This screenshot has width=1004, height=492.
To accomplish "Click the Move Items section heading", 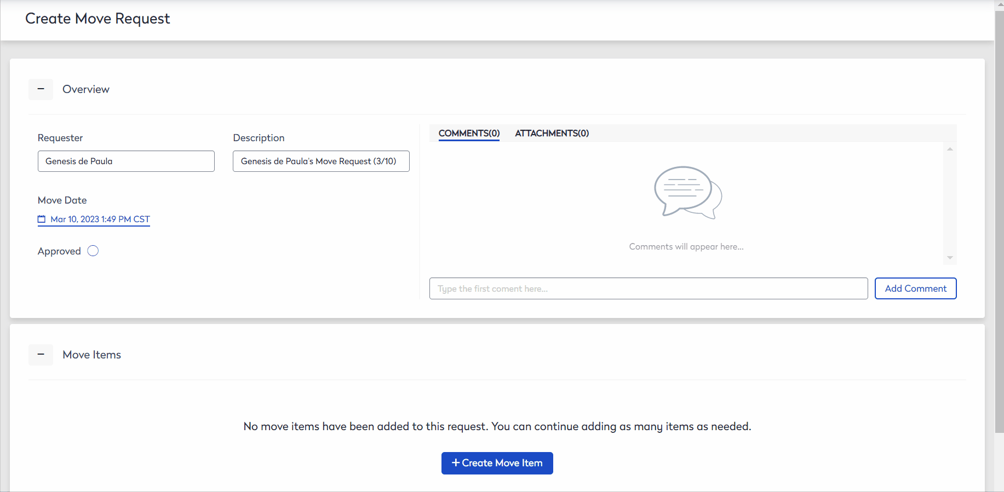I will [91, 355].
